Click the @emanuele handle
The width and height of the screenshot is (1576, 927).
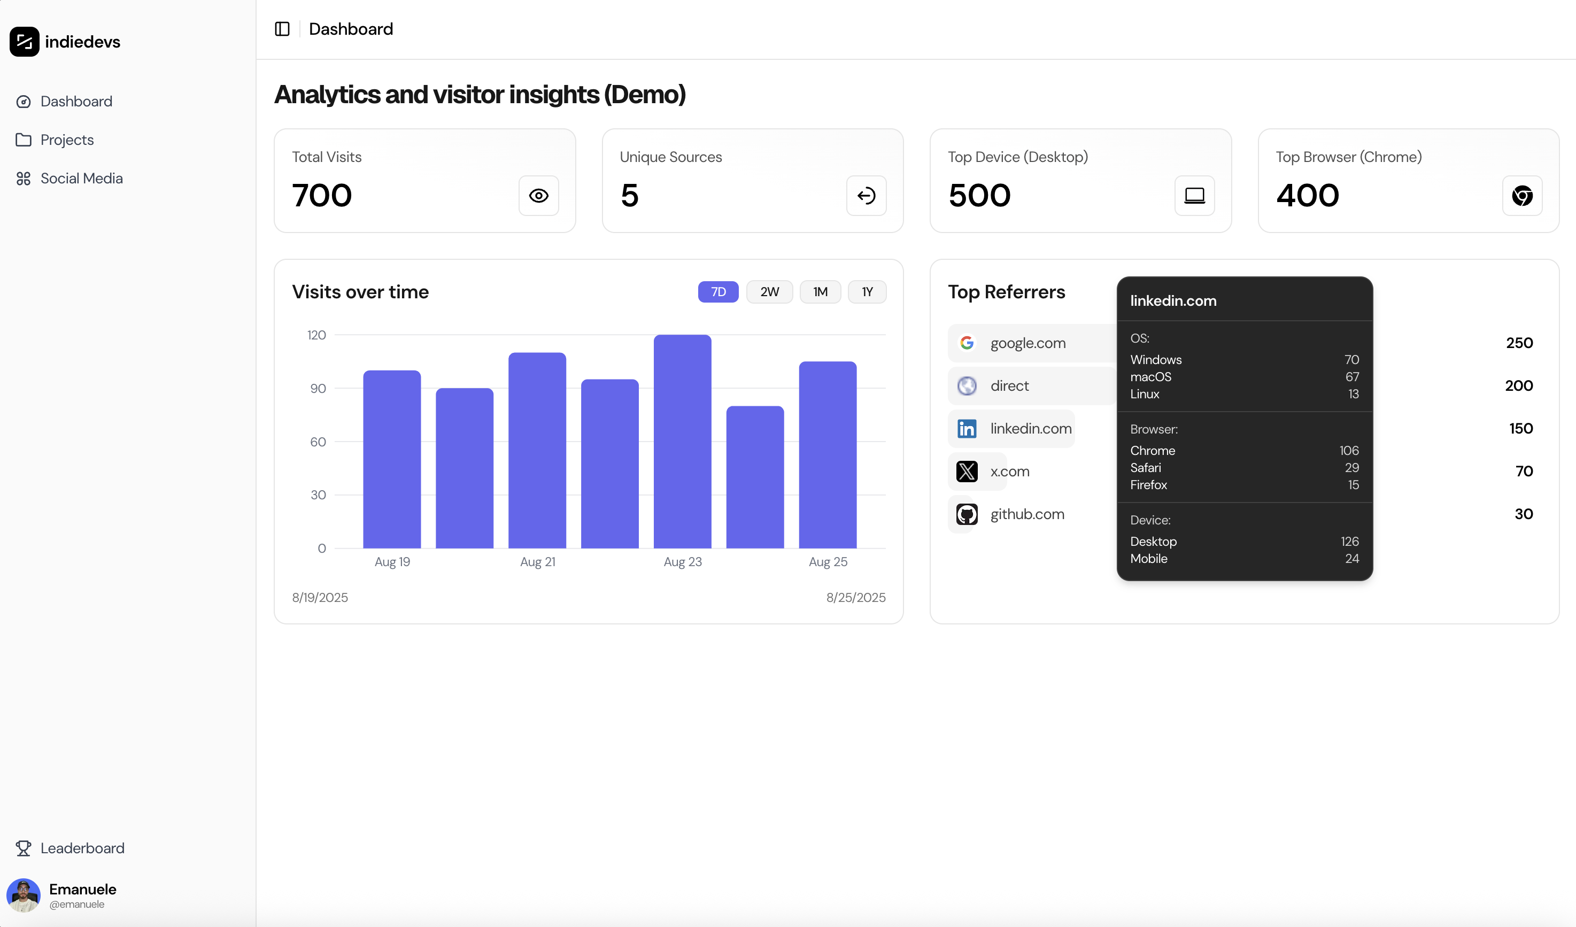(77, 905)
